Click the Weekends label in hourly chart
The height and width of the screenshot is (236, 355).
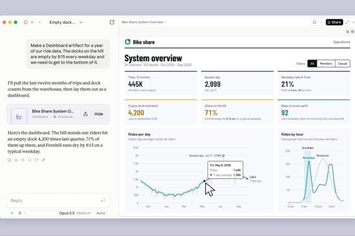coord(322,156)
